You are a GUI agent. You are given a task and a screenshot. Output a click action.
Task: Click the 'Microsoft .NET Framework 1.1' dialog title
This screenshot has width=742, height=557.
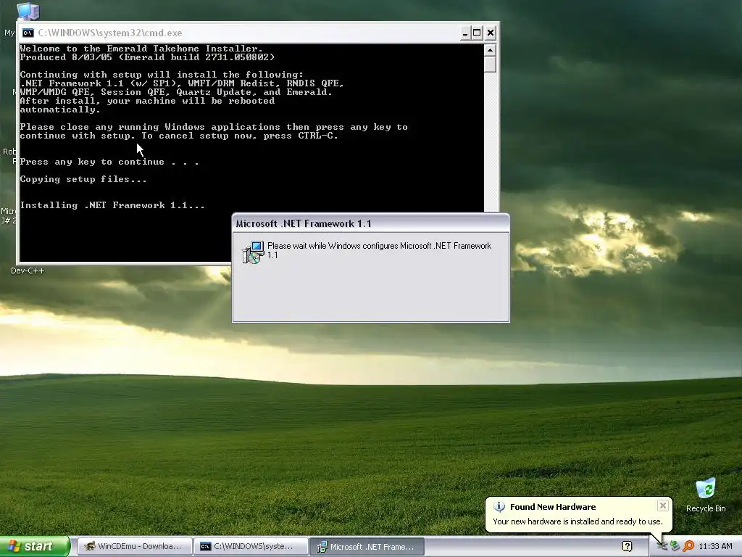[x=304, y=223]
